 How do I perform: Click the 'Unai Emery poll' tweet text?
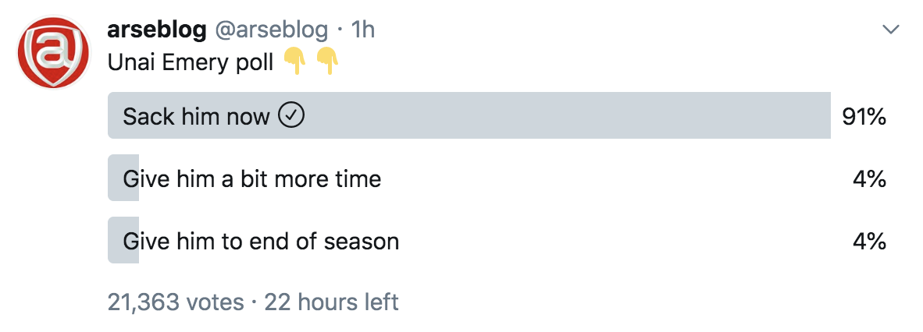191,62
